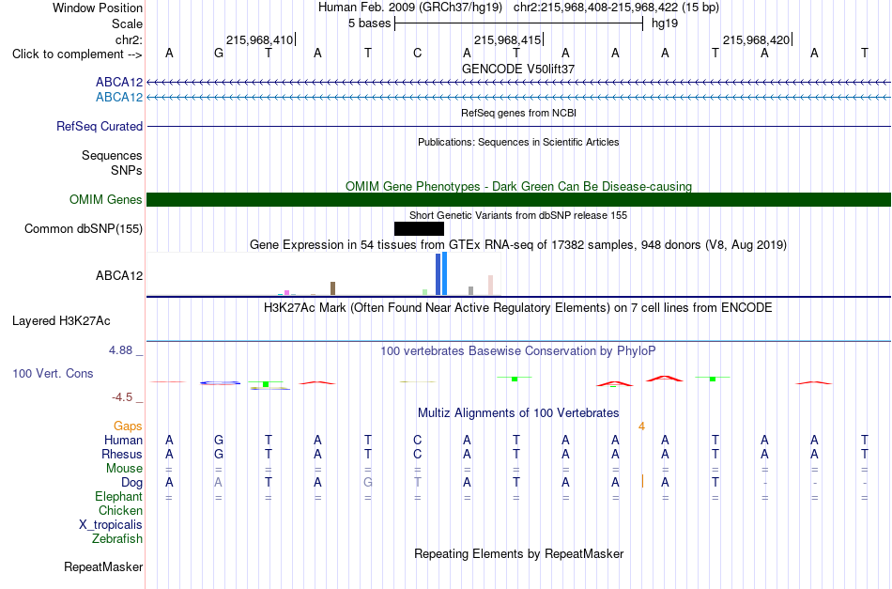Select the Chicken species label
This screenshot has height=589, width=892.
point(120,510)
